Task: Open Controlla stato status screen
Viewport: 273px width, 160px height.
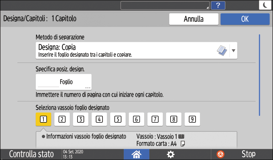Action: (x=31, y=154)
